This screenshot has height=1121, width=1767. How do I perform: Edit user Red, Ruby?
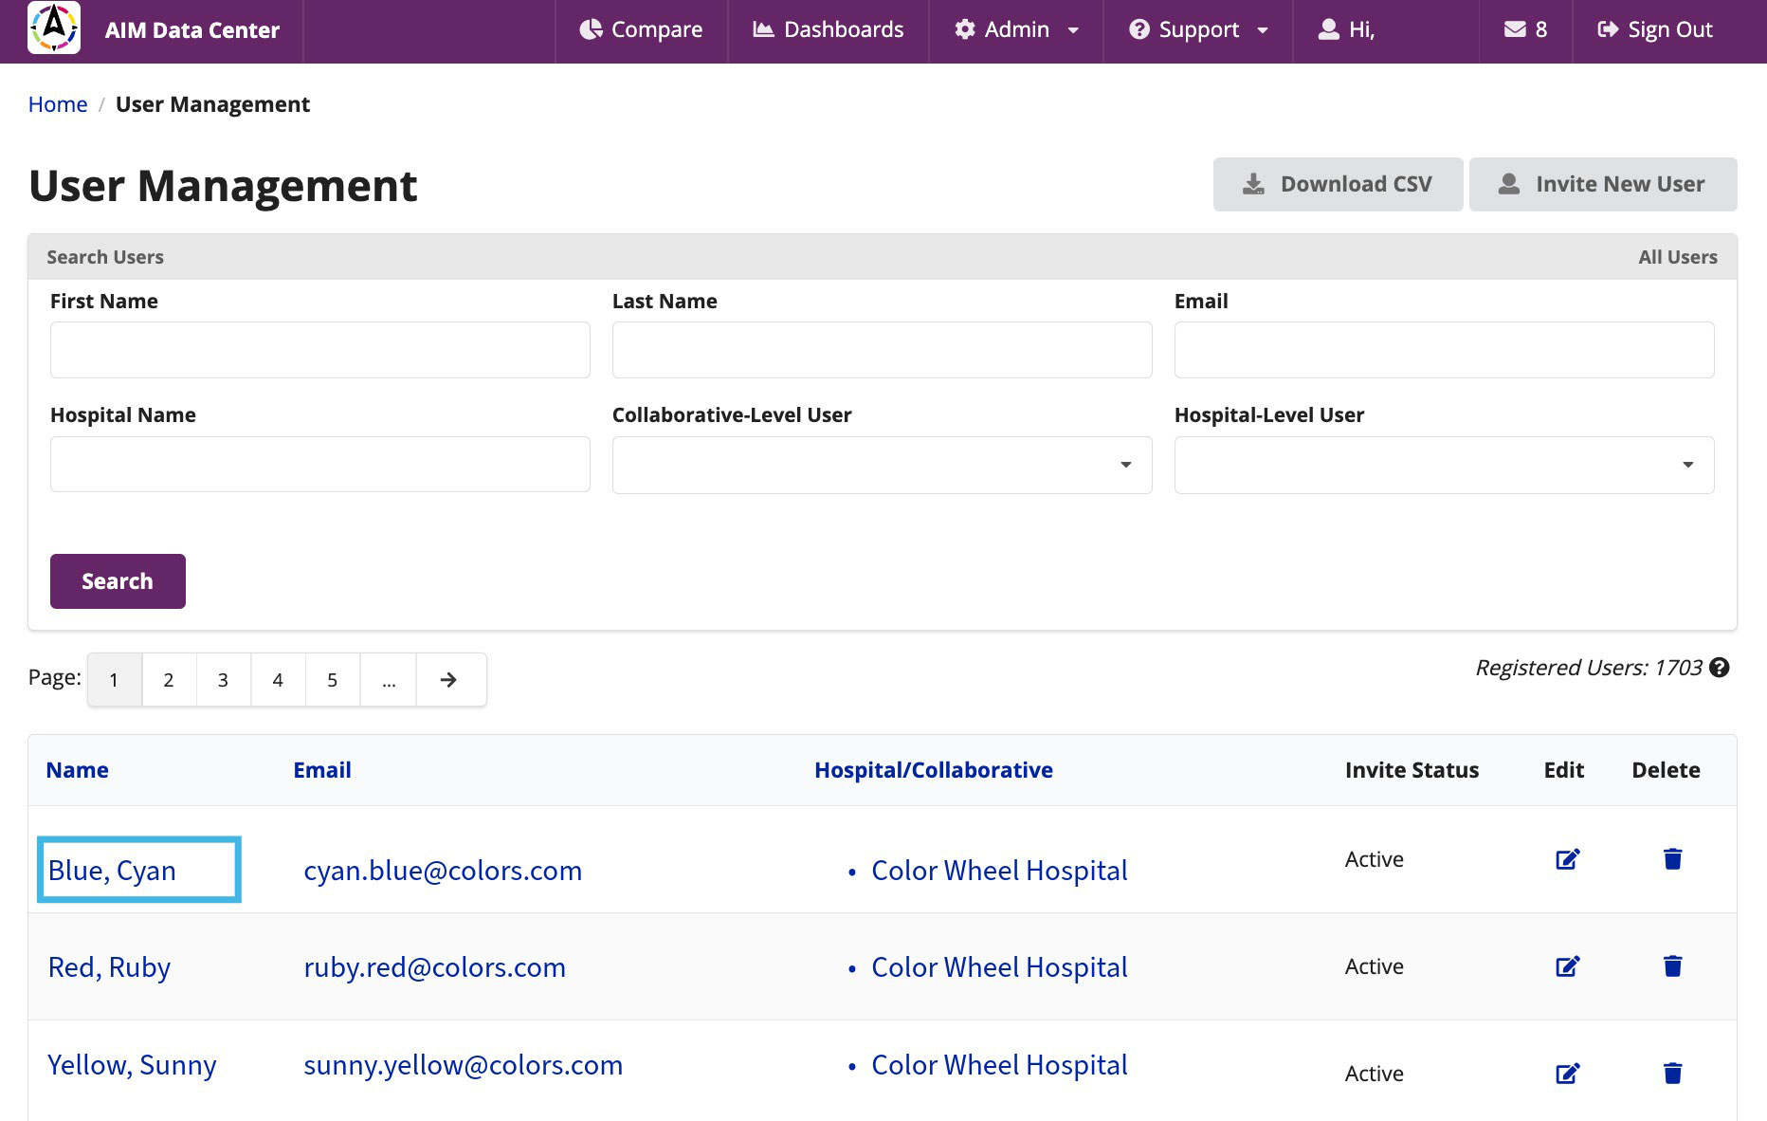click(1568, 966)
